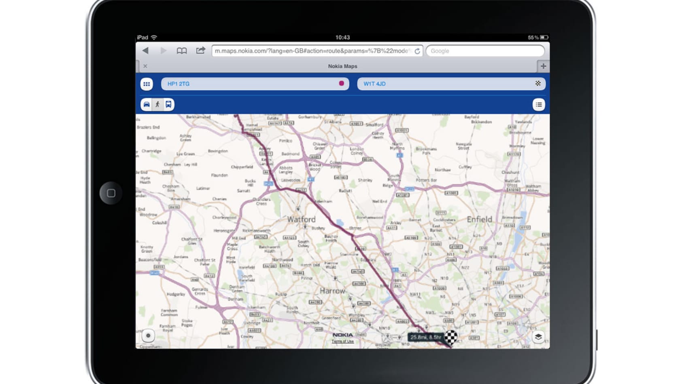684x384 pixels.
Task: Tap the checkered flag icon in destination field
Action: coord(538,83)
